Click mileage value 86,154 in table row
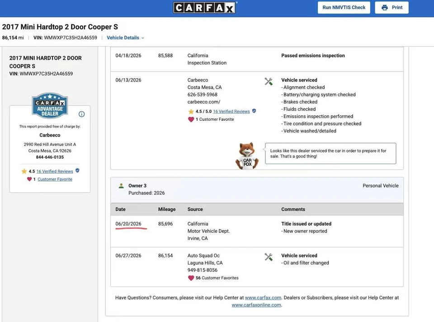434x322 pixels. 165,256
